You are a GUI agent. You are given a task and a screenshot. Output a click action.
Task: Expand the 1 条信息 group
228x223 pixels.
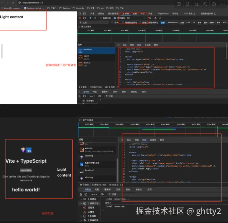[81, 216]
